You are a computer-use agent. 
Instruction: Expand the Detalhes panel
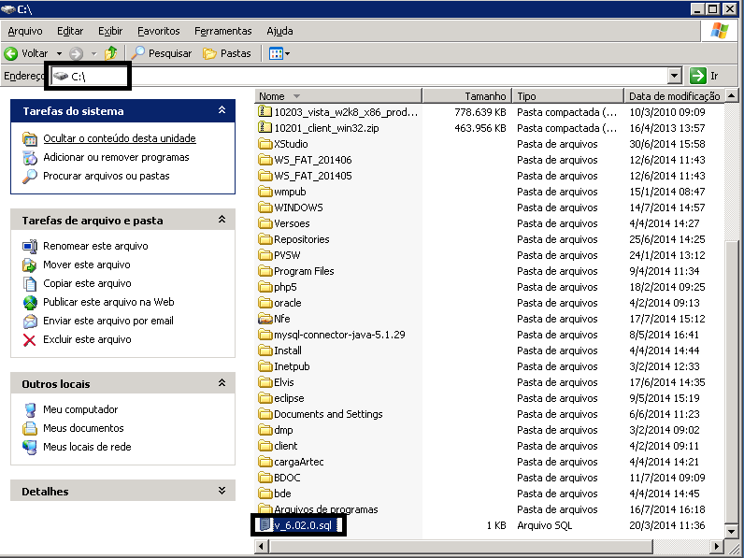click(x=222, y=491)
